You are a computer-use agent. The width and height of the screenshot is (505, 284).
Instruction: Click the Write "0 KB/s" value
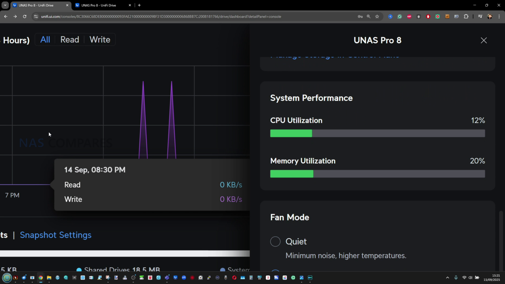point(231,199)
